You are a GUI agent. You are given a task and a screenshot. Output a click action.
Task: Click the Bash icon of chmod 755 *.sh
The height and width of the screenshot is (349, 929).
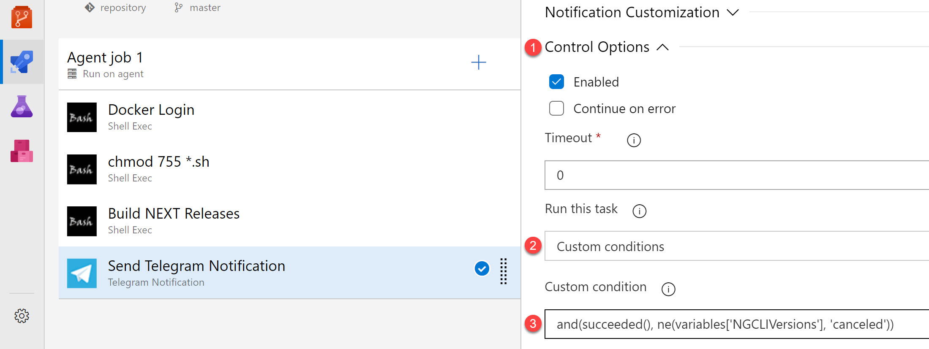click(x=82, y=169)
